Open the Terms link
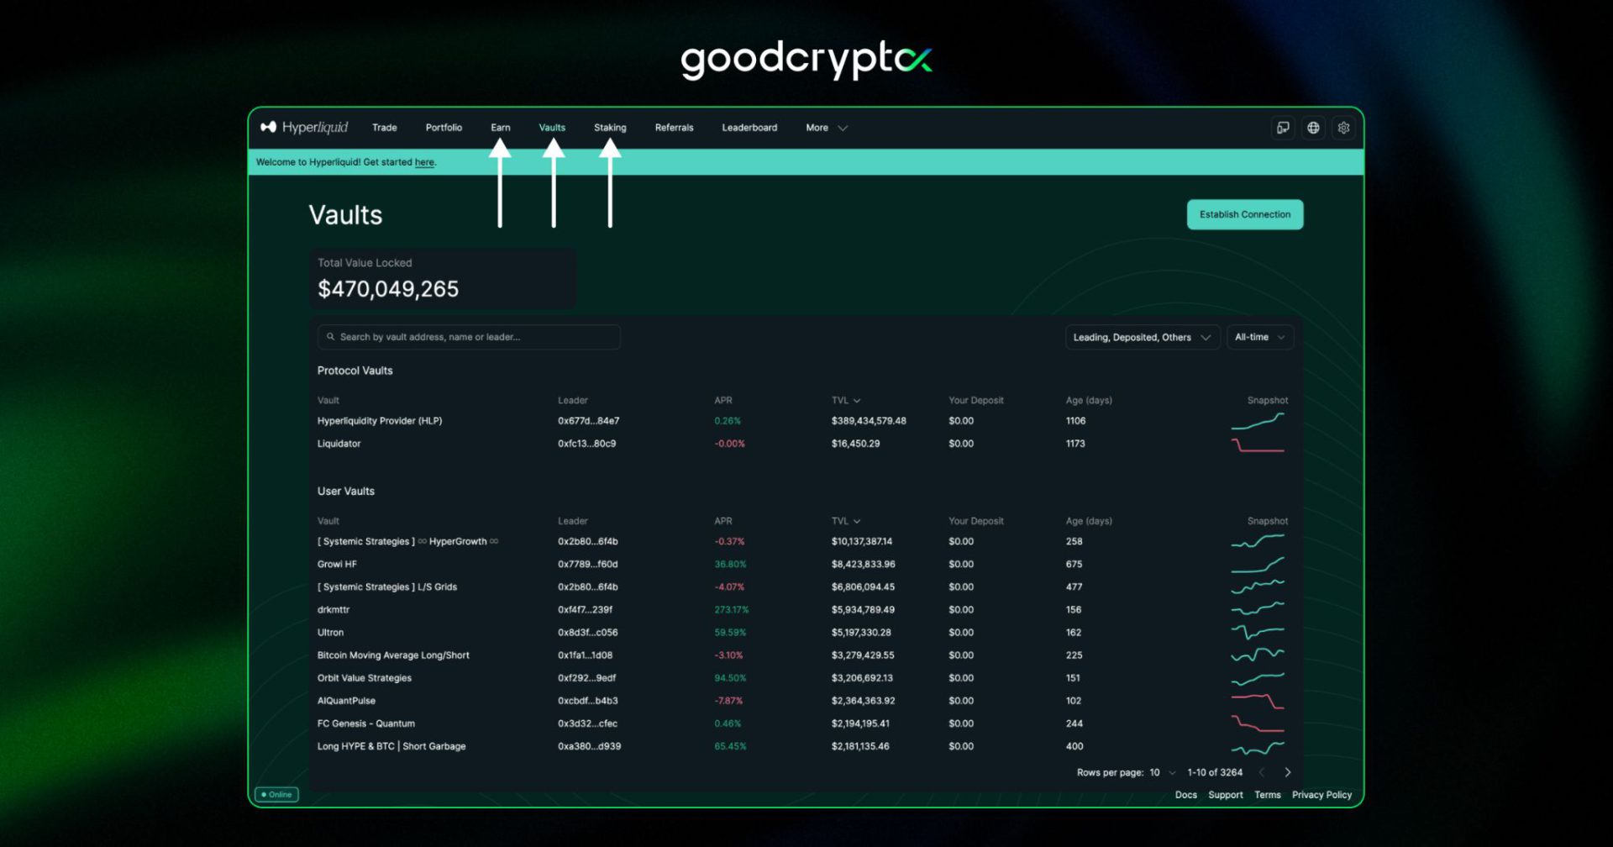 [1268, 795]
